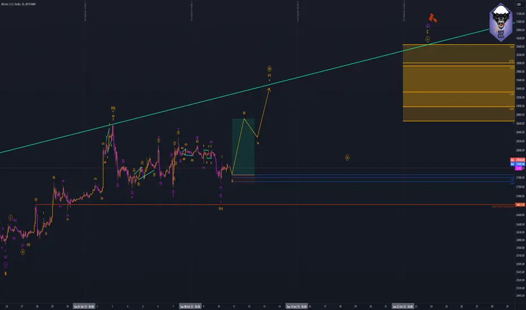Click the (iv) wave label below the low
This screenshot has width=526, height=310.
coord(221,209)
